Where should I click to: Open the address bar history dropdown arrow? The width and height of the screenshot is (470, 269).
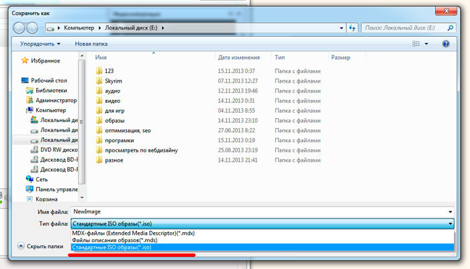pyautogui.click(x=341, y=28)
